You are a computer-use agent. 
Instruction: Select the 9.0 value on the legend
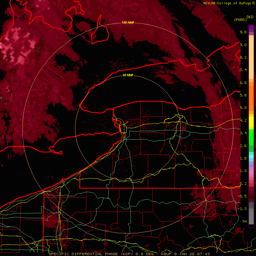(x=243, y=45)
